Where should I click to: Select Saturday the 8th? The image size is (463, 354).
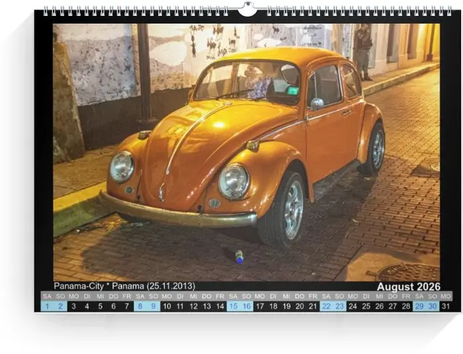pos(140,306)
